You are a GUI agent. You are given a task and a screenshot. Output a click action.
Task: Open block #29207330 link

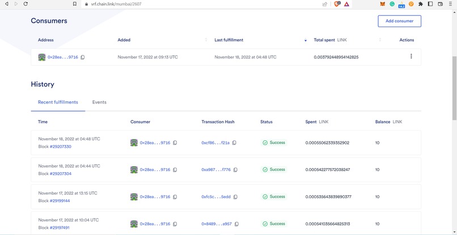coord(60,147)
